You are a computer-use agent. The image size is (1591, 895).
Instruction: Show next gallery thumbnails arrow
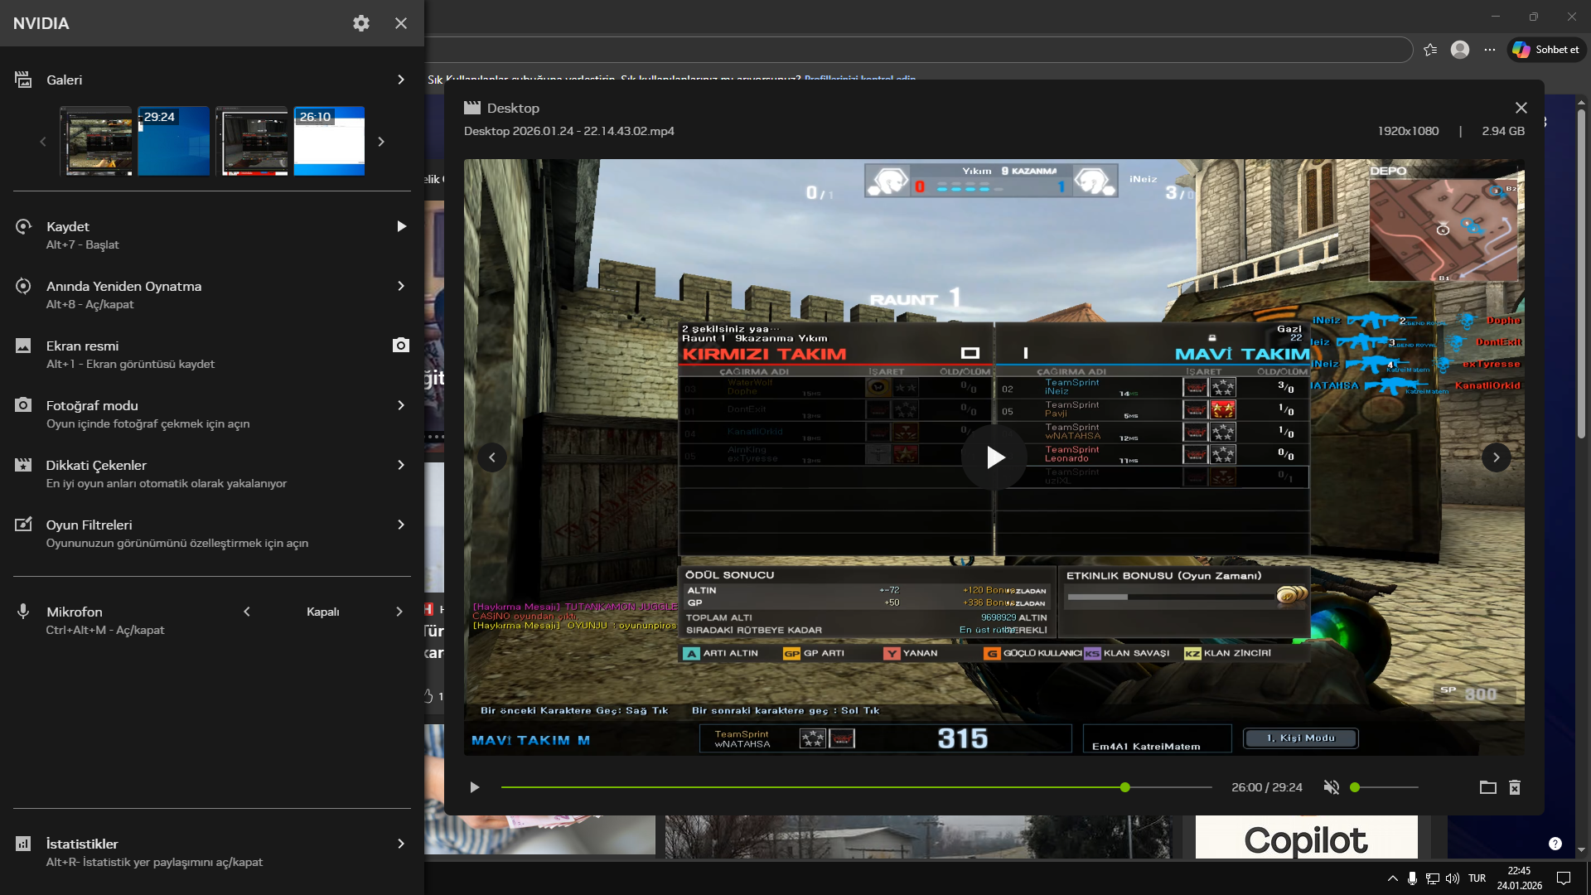coord(381,142)
